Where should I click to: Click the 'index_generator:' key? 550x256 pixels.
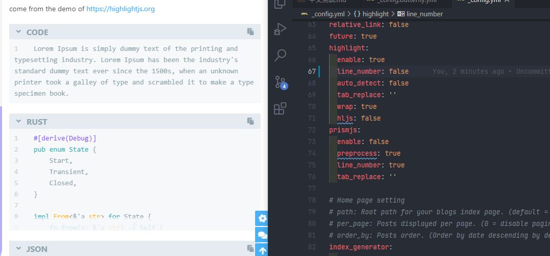coord(361,247)
